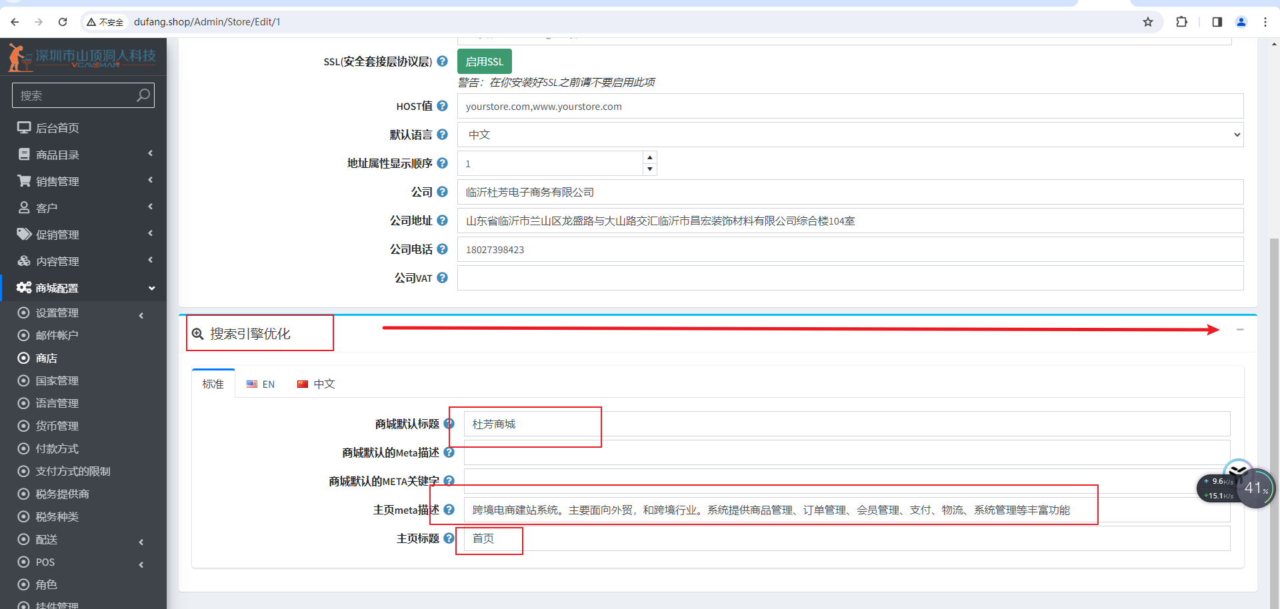Click the 公司VAT input field
Screen dimensions: 1280x609
(x=849, y=278)
